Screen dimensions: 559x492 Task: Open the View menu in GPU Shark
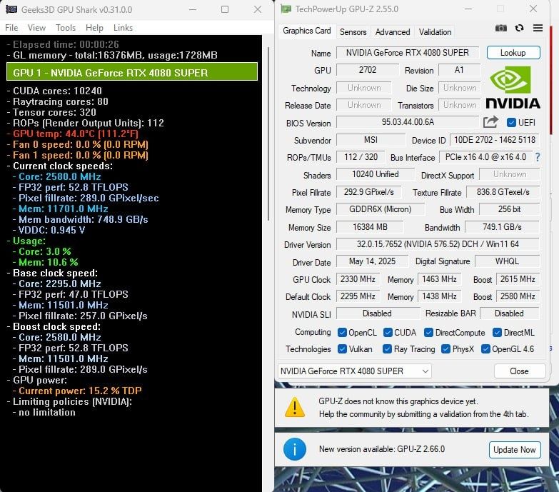point(36,27)
